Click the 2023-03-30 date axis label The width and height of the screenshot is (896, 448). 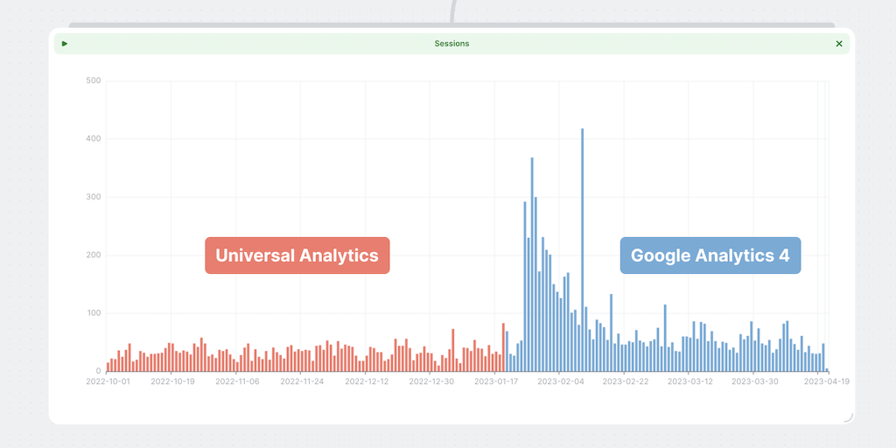(754, 381)
